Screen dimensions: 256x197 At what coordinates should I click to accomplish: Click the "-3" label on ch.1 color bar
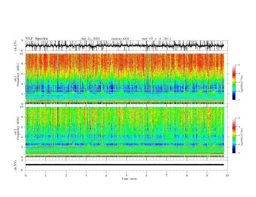click(238, 65)
